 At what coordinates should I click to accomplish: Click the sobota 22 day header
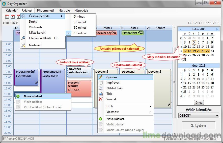click(159, 28)
